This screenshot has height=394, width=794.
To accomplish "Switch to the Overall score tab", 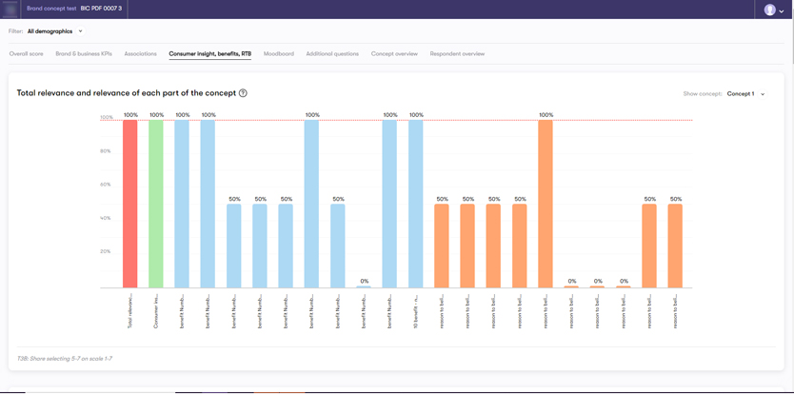I will pos(27,54).
